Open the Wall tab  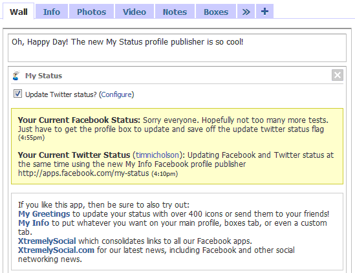[18, 12]
